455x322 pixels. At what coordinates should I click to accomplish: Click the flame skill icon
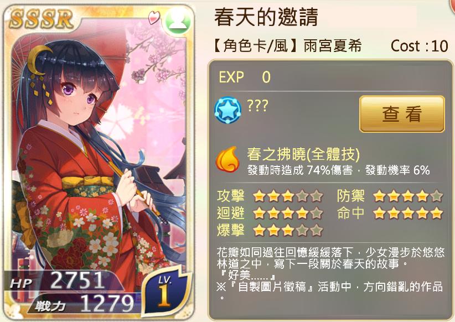[x=227, y=159]
